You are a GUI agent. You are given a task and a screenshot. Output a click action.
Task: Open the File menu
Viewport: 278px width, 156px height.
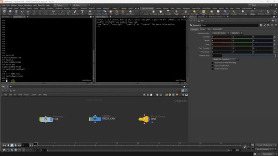click(3, 5)
